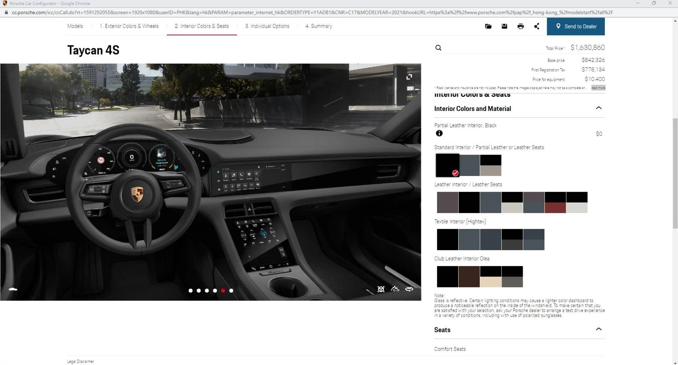Print the configuration with printer icon

tap(521, 26)
